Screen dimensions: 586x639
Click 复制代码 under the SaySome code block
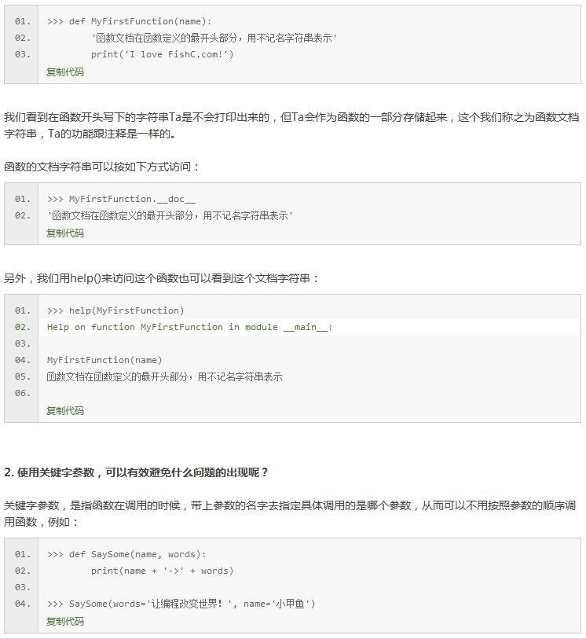click(x=65, y=622)
